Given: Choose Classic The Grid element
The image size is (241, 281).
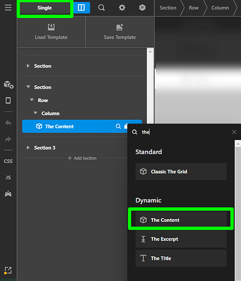Looking at the screenshot, I should tap(181, 171).
